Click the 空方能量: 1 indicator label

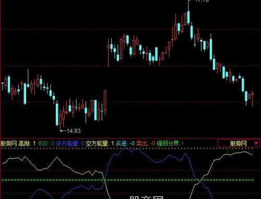click(x=100, y=143)
